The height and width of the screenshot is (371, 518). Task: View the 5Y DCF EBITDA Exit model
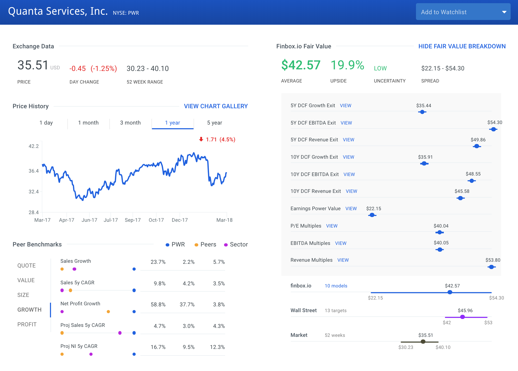(x=346, y=123)
